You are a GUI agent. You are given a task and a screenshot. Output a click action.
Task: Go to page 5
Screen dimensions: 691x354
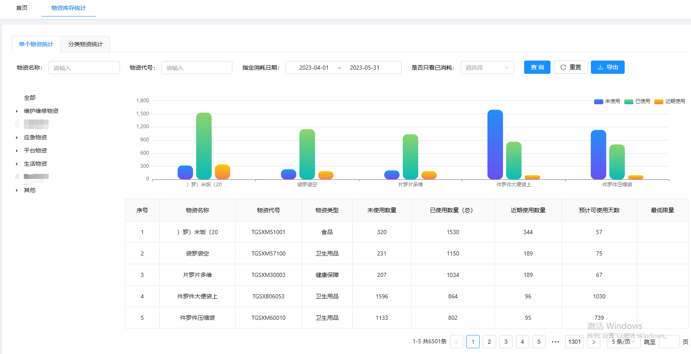pyautogui.click(x=539, y=342)
